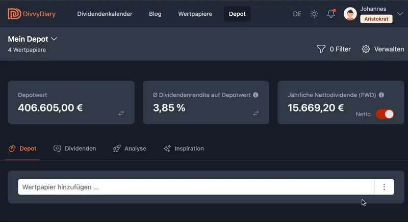The width and height of the screenshot is (408, 222).
Task: Click the filter funnel icon
Action: coord(321,49)
